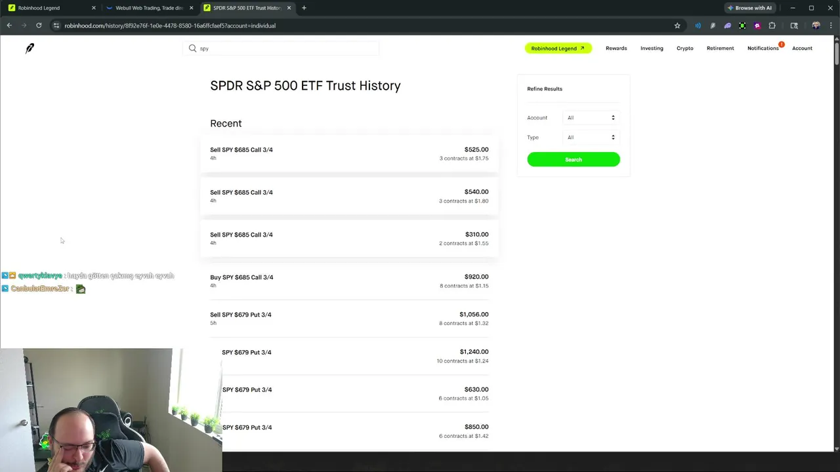Select the SPDR S&P 500 ETF Trust History tab
This screenshot has width=840, height=472.
tap(247, 8)
